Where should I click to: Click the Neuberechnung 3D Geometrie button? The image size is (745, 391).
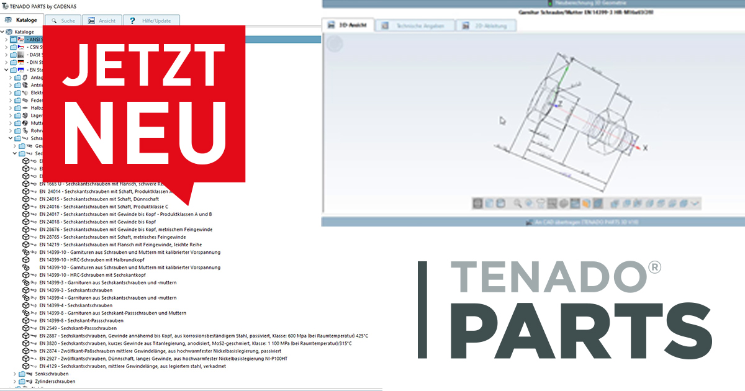click(x=533, y=3)
